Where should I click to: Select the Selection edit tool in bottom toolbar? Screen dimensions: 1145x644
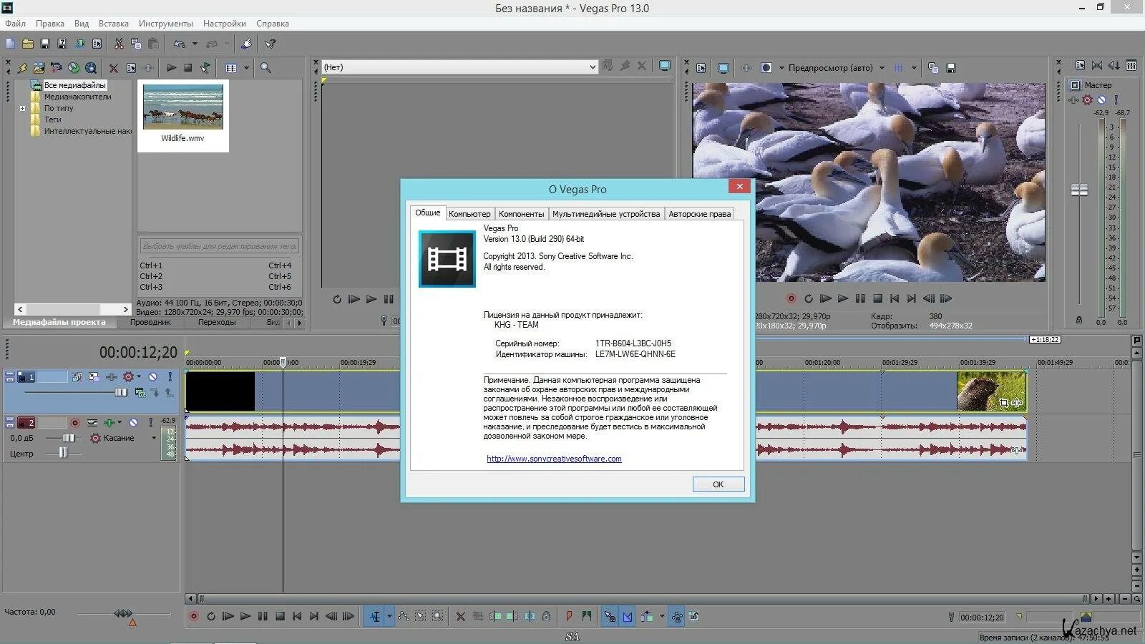click(x=420, y=616)
